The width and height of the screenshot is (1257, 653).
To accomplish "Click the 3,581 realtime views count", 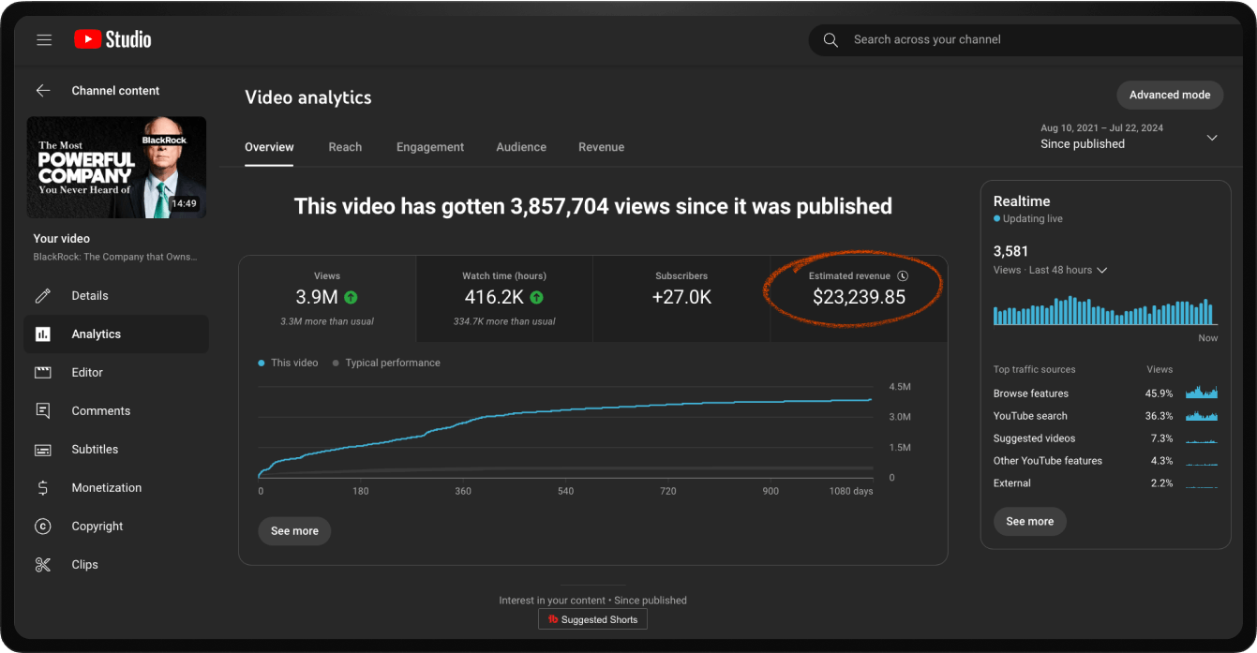I will [x=1010, y=251].
